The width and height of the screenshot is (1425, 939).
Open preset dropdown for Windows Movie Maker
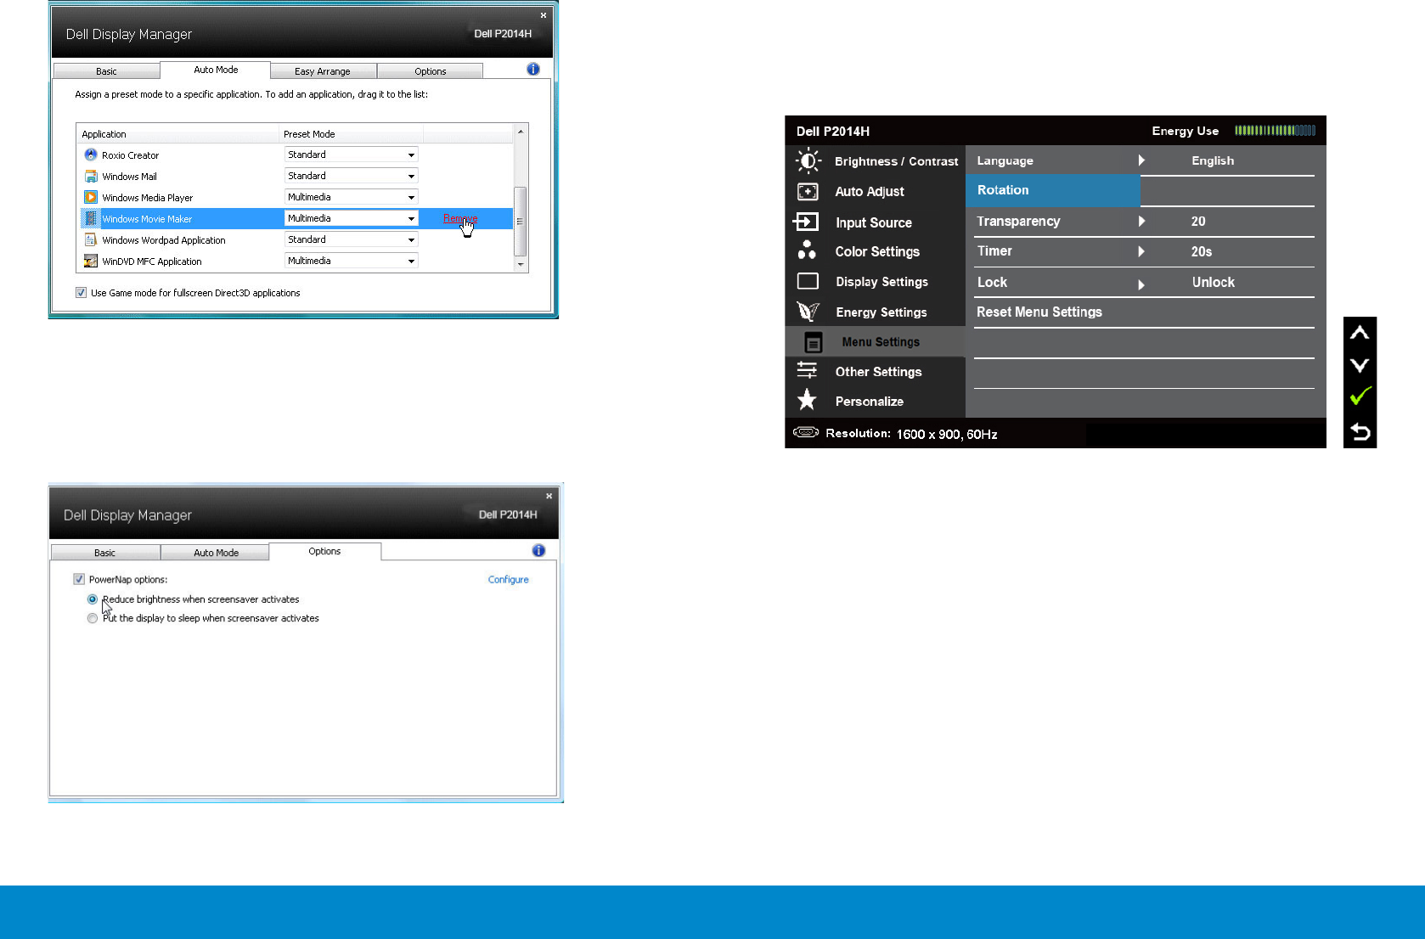click(351, 218)
